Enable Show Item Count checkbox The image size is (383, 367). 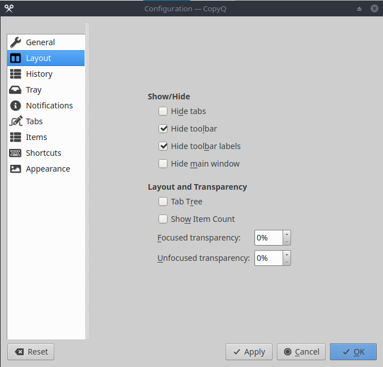tap(163, 219)
